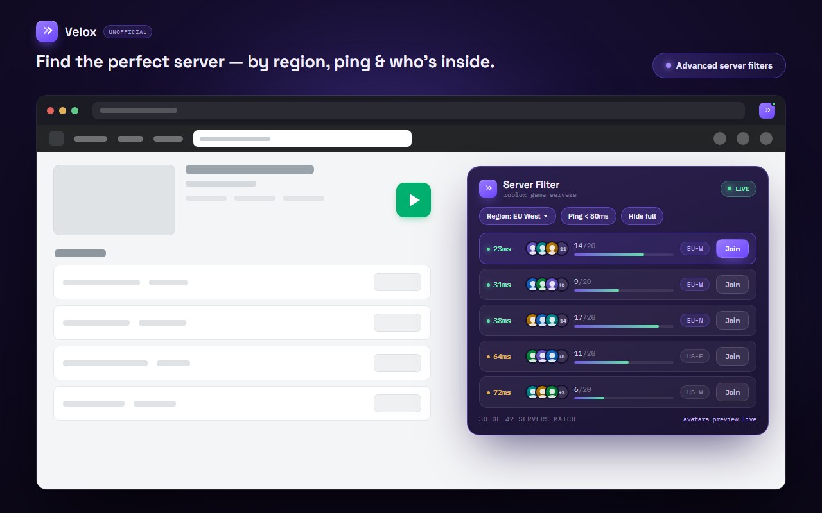The image size is (822, 513).
Task: Click the 6/20 capacity bar
Action: [624, 398]
